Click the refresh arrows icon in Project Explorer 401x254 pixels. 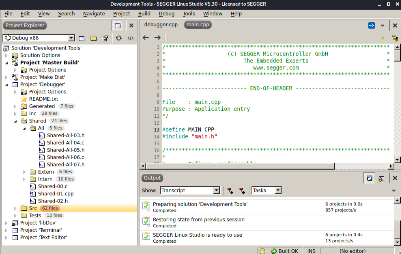pos(119,38)
